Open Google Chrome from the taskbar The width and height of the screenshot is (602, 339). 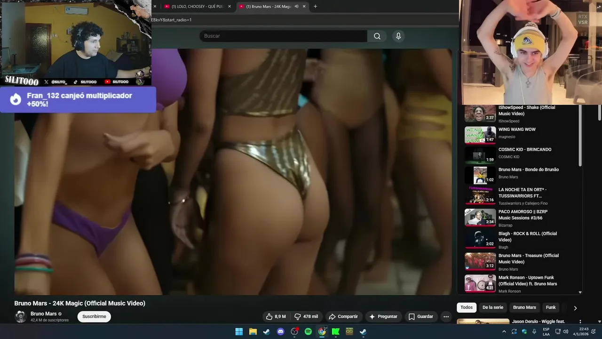[x=322, y=331]
